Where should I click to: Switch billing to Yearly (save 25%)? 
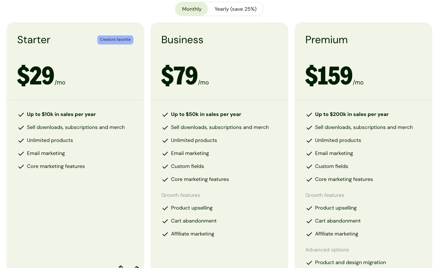point(236,9)
